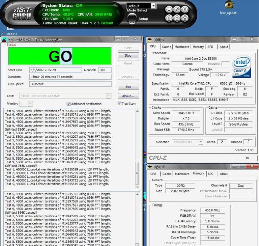Click the Level 2 2048 KBytes value

(238, 124)
